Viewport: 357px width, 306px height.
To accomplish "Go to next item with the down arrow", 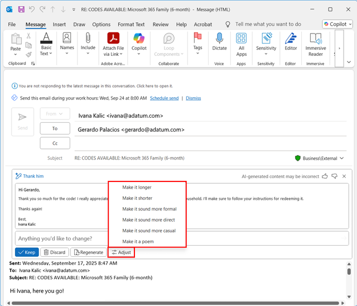I will (x=63, y=9).
